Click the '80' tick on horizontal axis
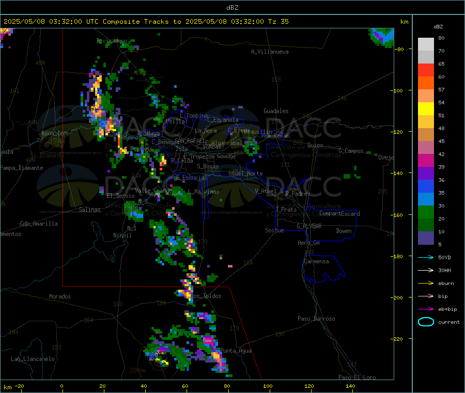Viewport: 465px width, 393px height. 227,386
